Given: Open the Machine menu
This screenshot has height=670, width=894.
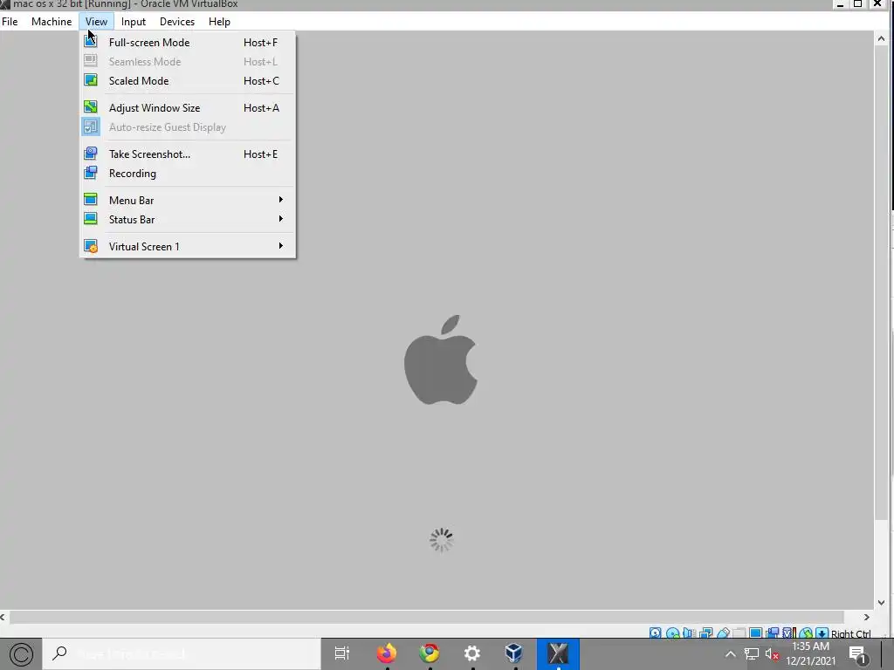Looking at the screenshot, I should click(52, 22).
